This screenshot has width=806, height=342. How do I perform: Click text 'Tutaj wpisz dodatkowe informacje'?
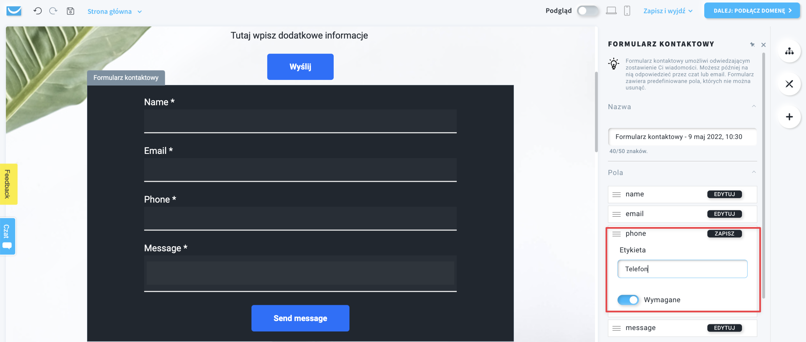coord(299,35)
